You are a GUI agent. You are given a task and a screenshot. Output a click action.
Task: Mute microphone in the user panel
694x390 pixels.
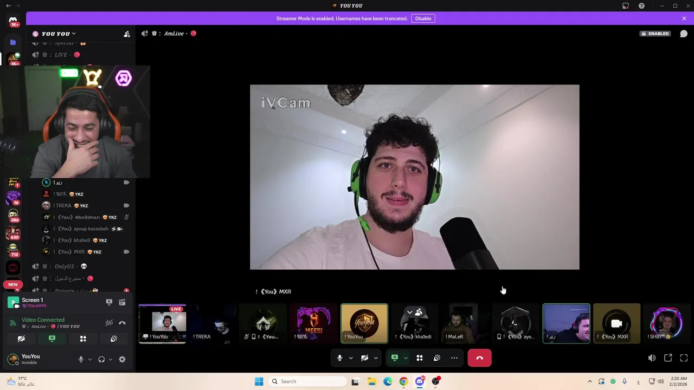(81, 359)
